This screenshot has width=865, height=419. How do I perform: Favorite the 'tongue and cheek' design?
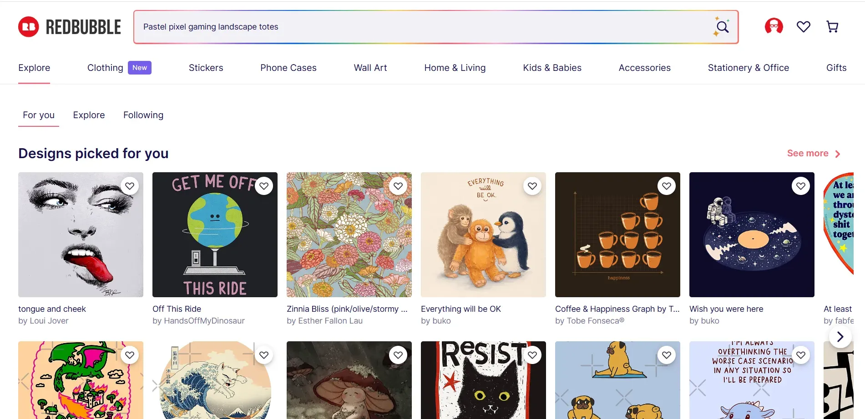point(129,186)
